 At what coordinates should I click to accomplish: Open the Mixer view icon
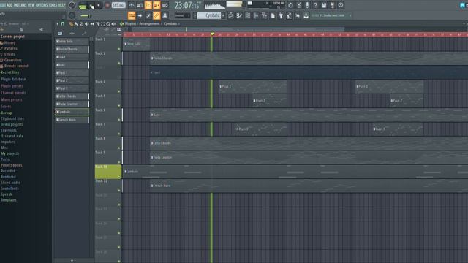coord(256,15)
